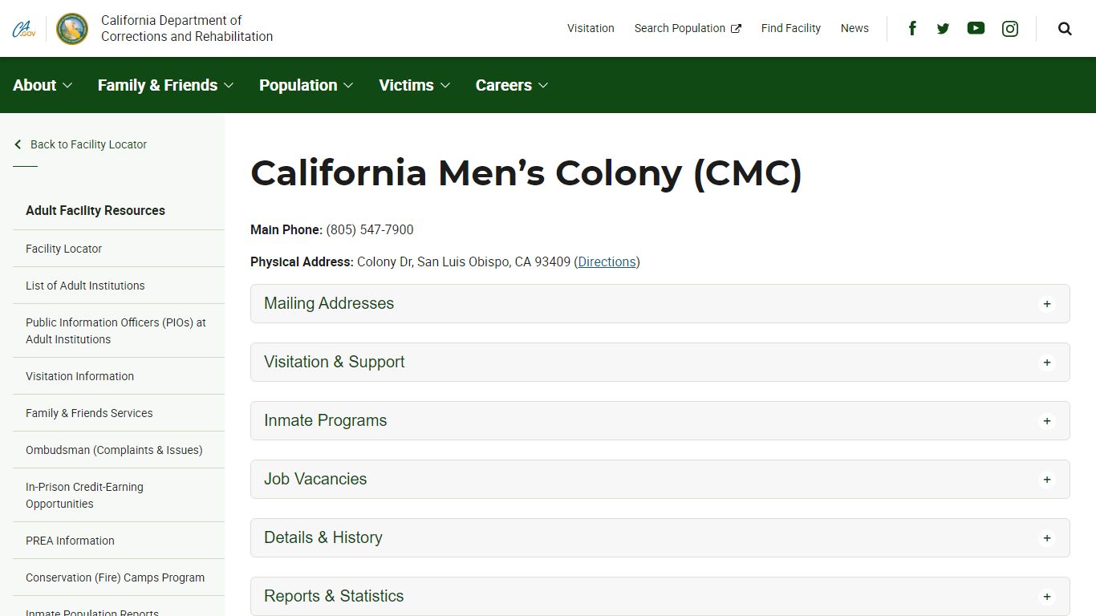Open Search Population top link
Screen dimensions: 1096x616
688,28
